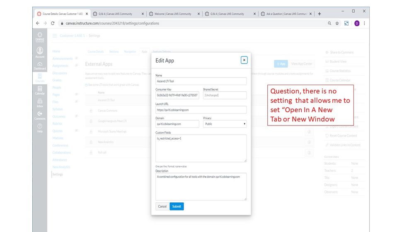Open the Commons sidebar icon
The height and width of the screenshot is (232, 414).
40,115
